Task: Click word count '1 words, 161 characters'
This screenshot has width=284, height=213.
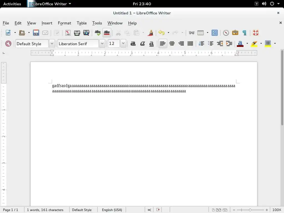Action: 45,210
